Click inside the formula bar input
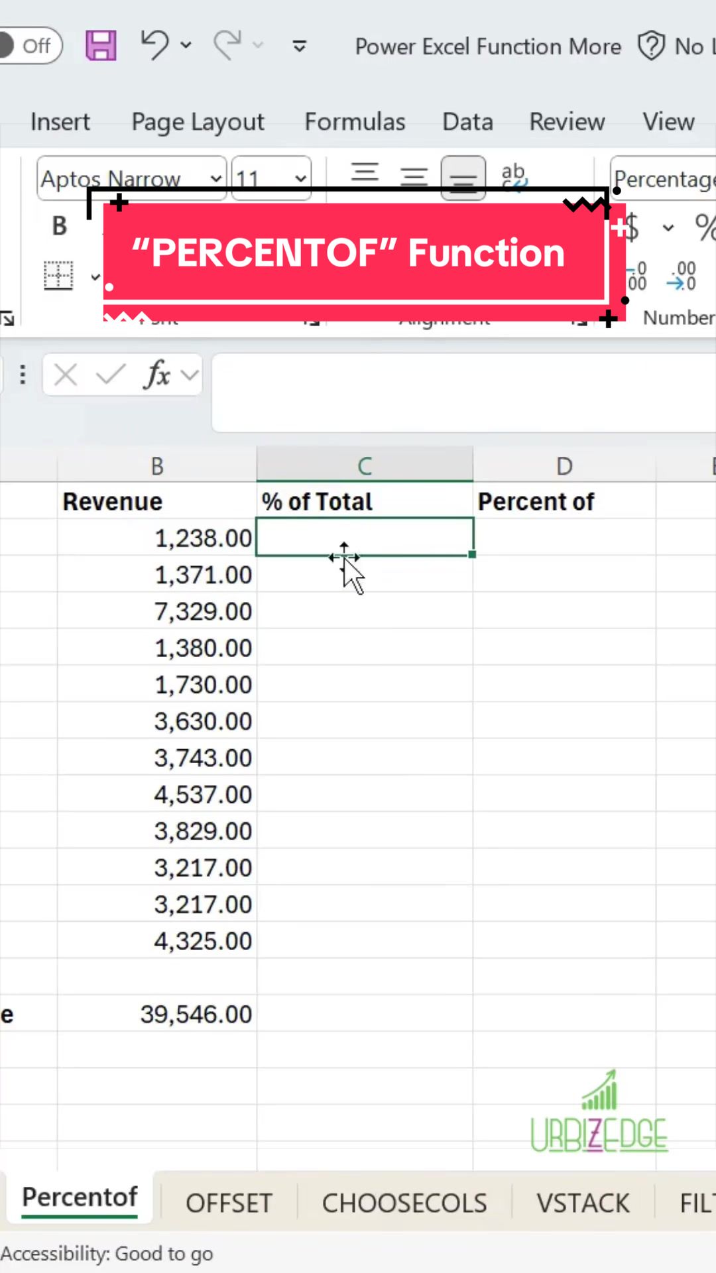716x1273 pixels. (x=464, y=393)
